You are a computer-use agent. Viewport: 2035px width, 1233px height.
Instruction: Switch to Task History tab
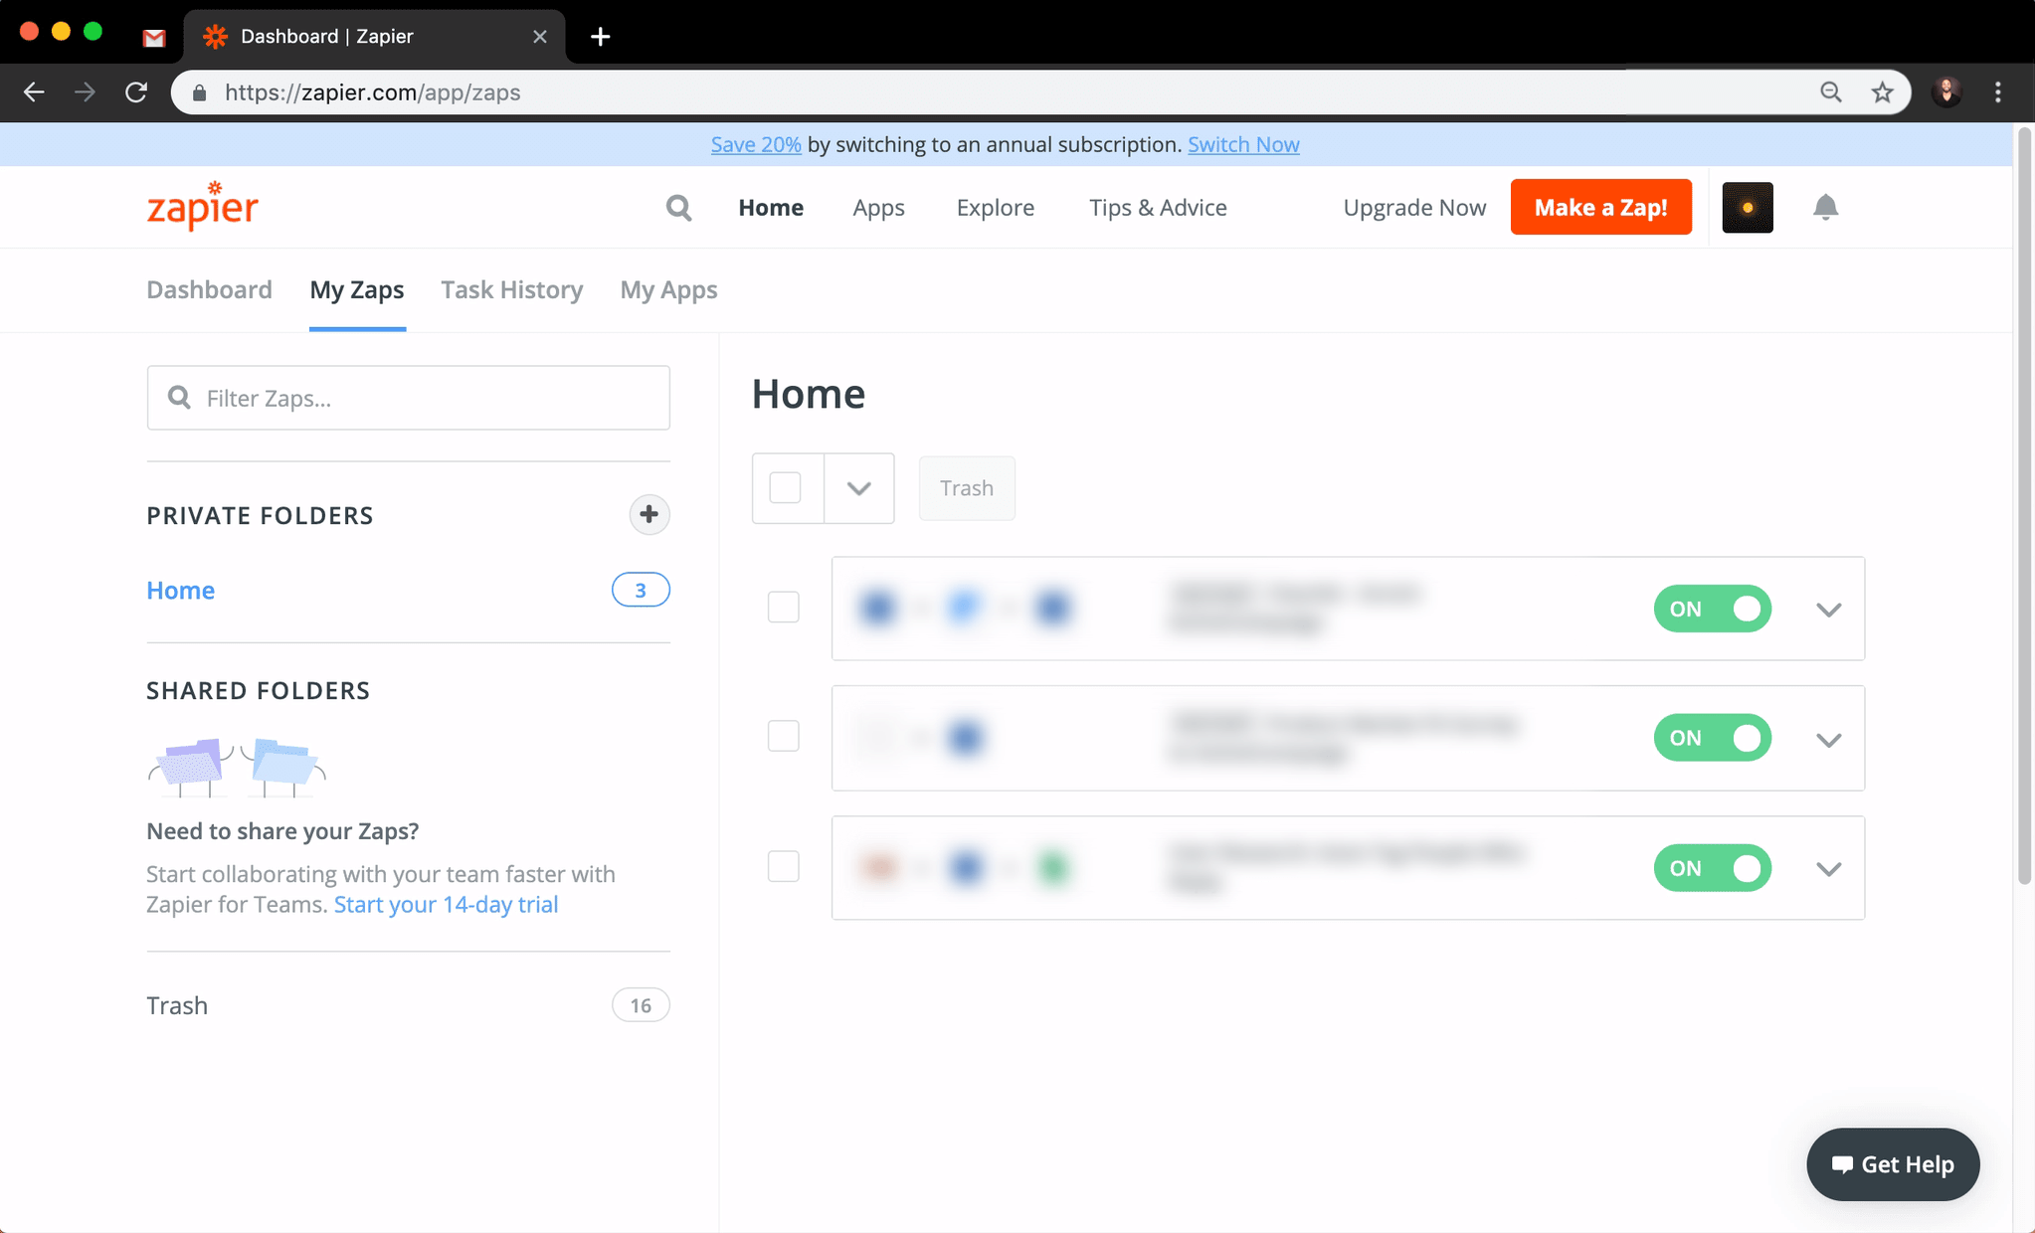511,289
